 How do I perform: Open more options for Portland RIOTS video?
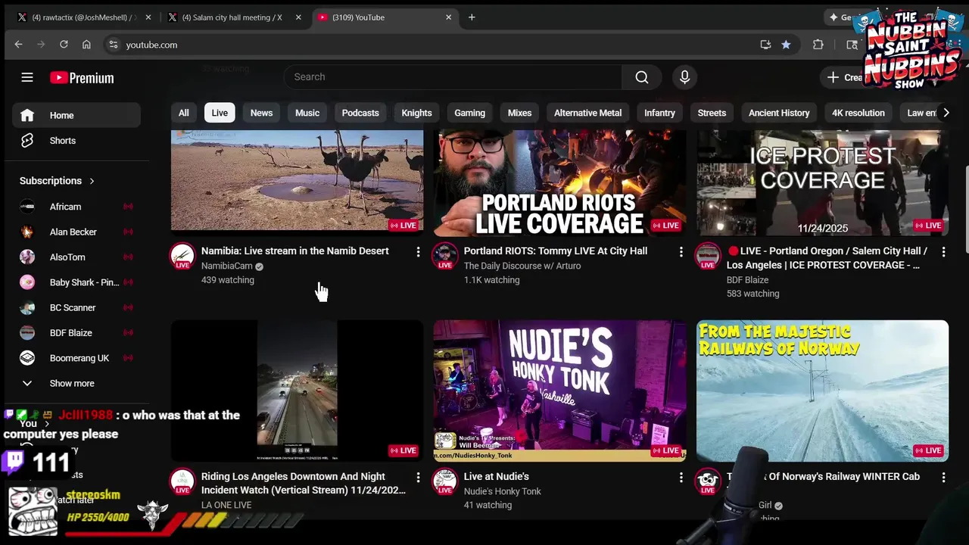[x=681, y=252]
